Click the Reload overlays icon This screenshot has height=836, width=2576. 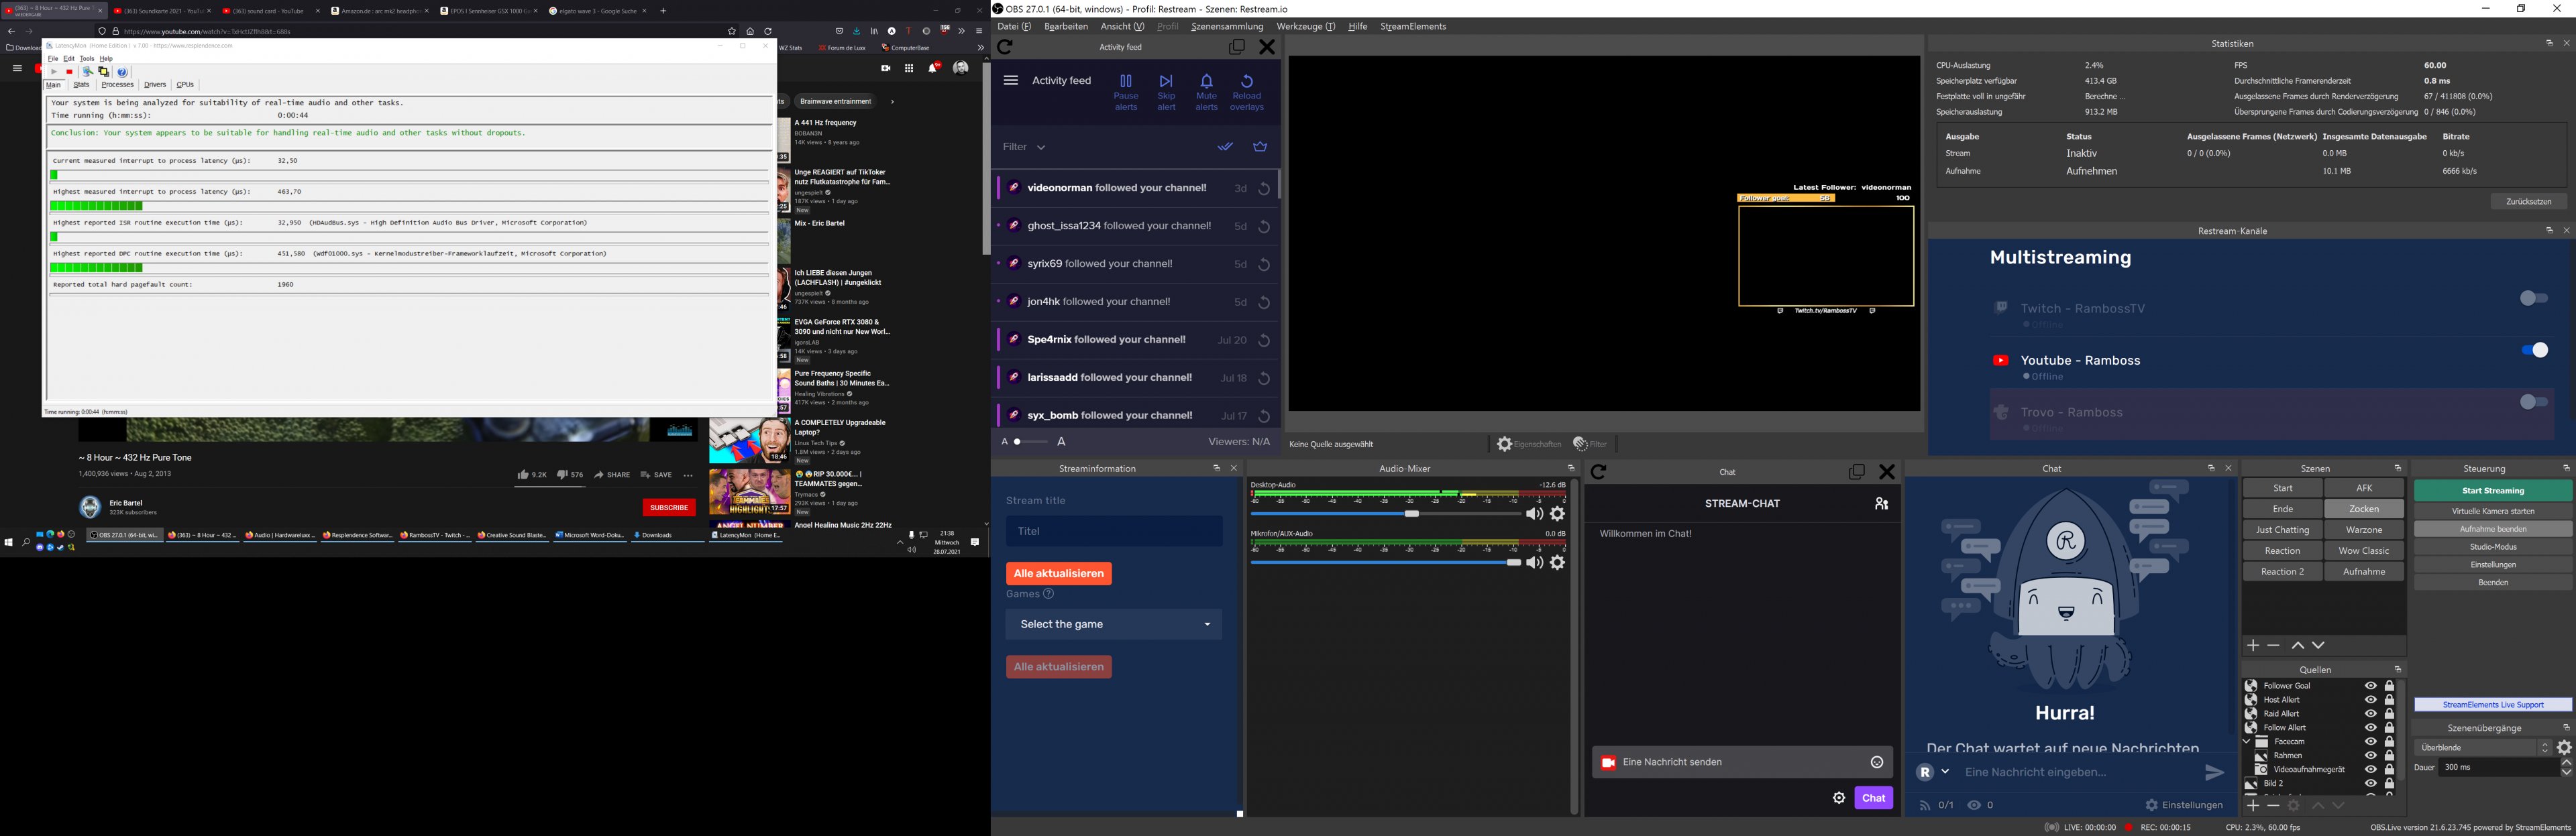pos(1246,81)
